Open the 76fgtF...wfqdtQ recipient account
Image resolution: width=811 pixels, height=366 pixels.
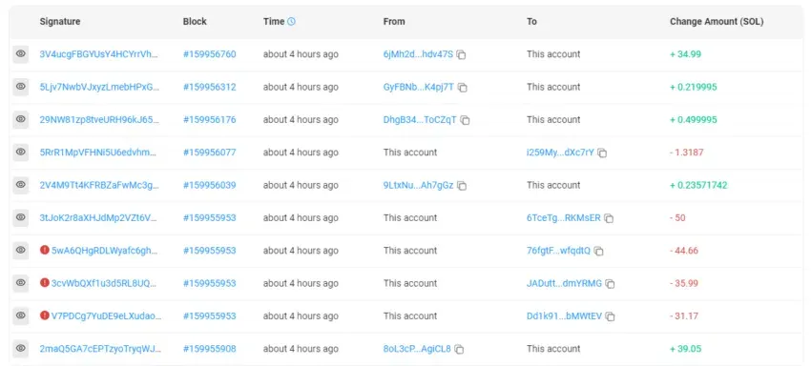(558, 251)
